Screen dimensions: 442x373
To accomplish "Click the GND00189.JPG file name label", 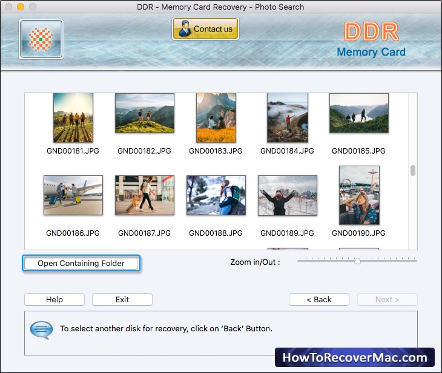I will pos(287,233).
